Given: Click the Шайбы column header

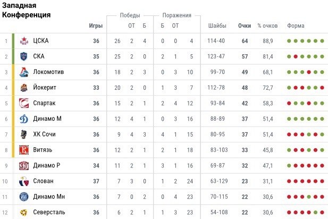Looking at the screenshot, I should click(217, 26).
